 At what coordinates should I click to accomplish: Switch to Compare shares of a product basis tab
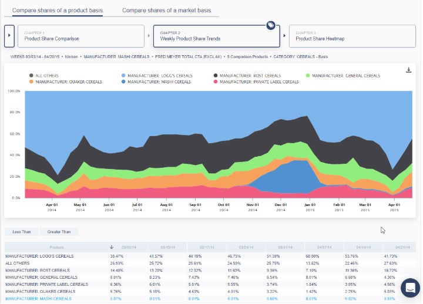(x=58, y=11)
